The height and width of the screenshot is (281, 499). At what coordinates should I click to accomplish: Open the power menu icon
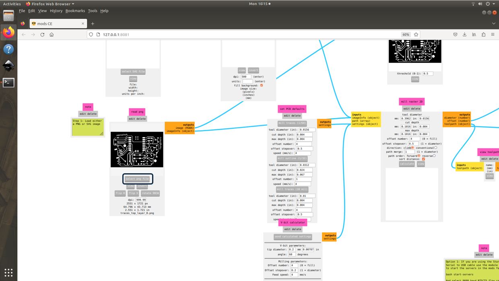(x=488, y=4)
